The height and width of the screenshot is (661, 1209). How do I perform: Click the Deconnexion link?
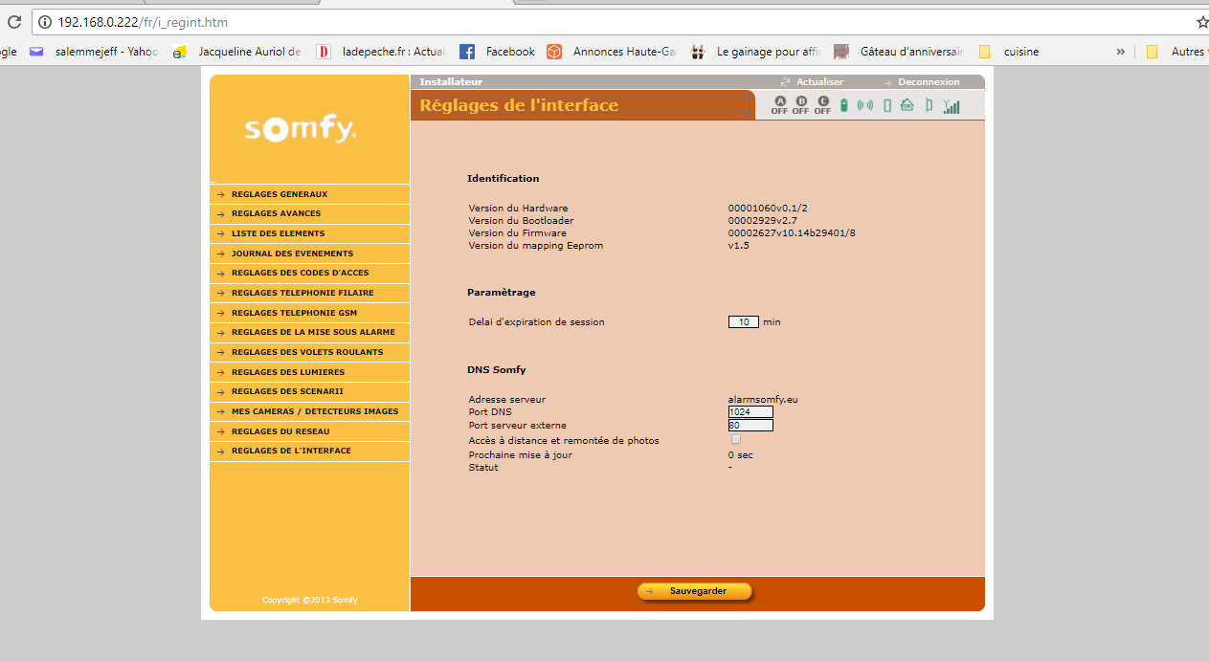(x=929, y=82)
